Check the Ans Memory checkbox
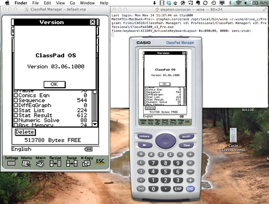 tap(16, 125)
